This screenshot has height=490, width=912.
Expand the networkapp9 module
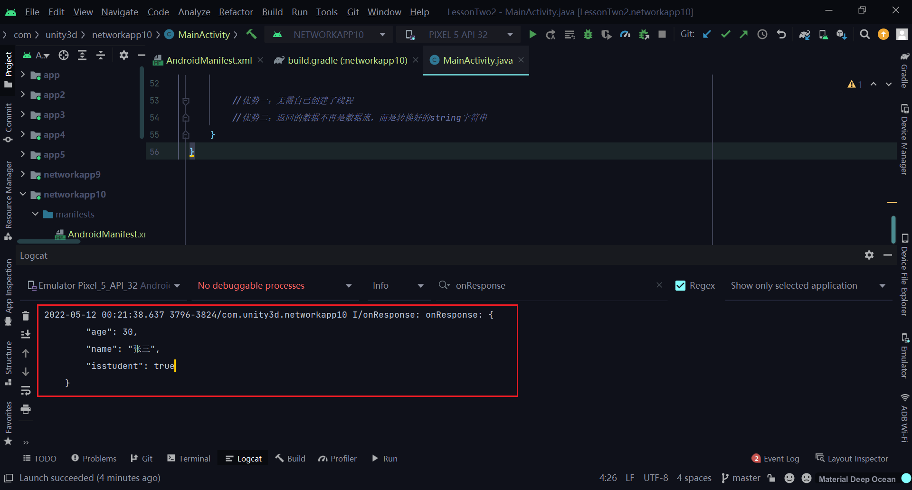(x=23, y=174)
